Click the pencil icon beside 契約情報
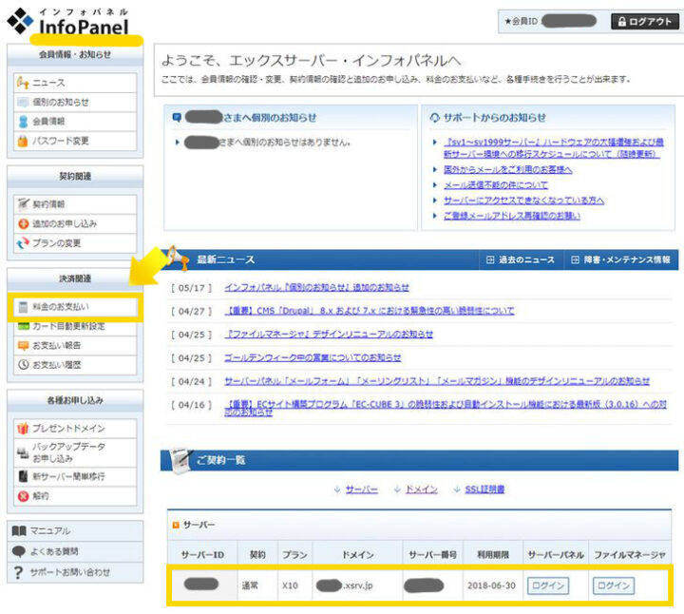 point(23,203)
